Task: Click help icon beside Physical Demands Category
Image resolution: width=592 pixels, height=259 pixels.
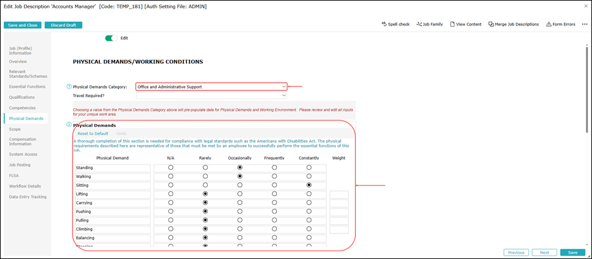Action: pos(69,87)
